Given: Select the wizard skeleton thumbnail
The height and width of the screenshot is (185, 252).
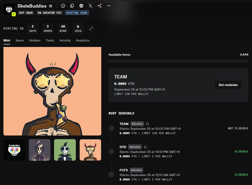Looking at the screenshot, I should (40, 150).
